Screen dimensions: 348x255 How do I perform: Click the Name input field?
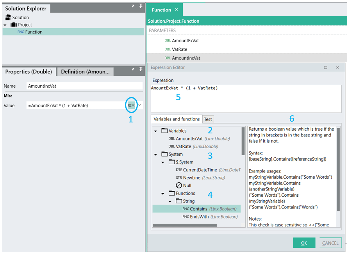click(84, 86)
